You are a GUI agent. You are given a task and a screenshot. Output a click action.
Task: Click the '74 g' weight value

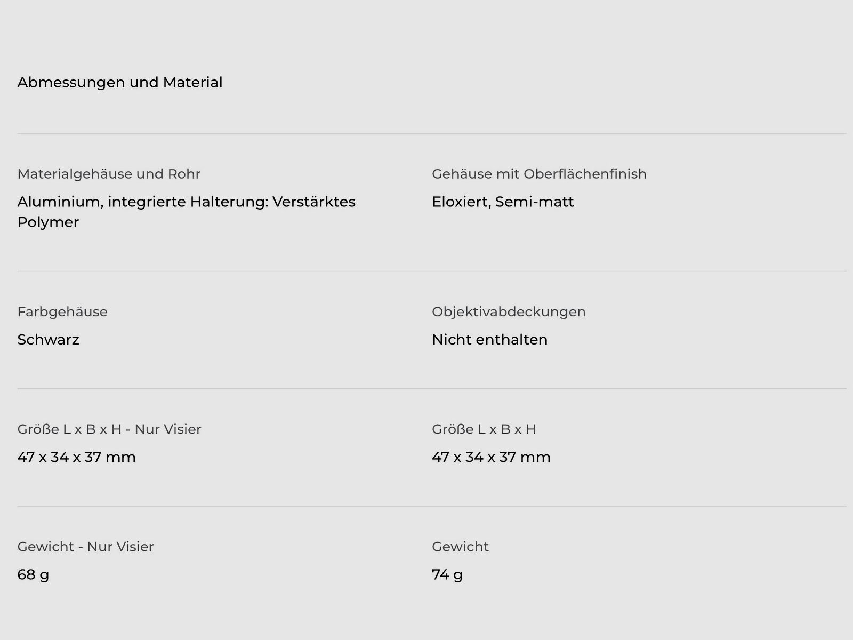pos(447,574)
